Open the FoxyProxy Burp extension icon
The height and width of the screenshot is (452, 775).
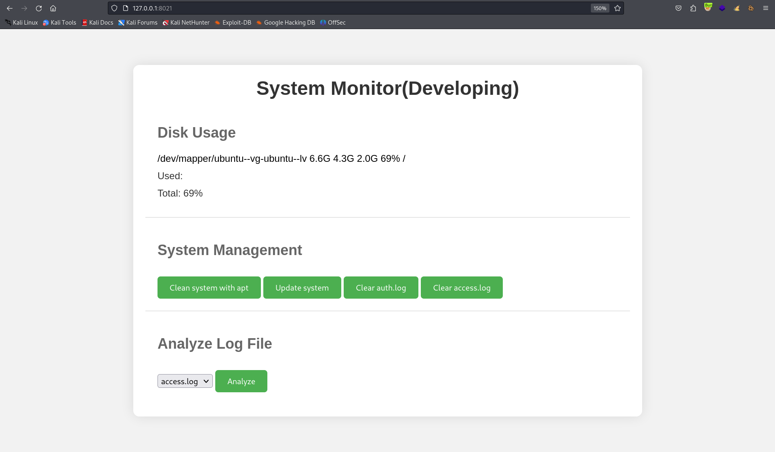pyautogui.click(x=708, y=7)
